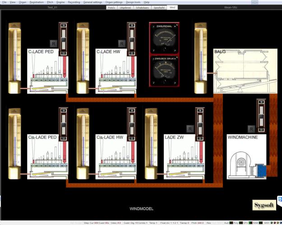The height and width of the screenshot is (225, 282).
Task: Click the Cis-LADE PED wind slider
Action: (x=64, y=125)
